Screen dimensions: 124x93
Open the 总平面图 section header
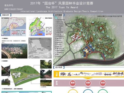click(x=59, y=15)
